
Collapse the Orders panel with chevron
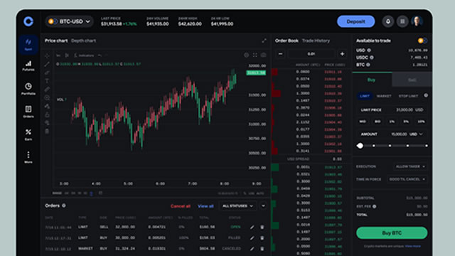tap(263, 206)
